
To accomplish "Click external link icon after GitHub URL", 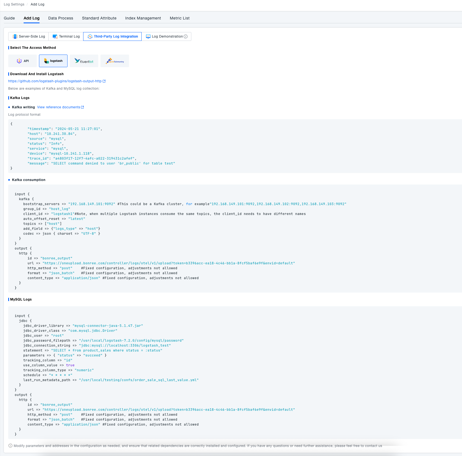I will tap(104, 81).
